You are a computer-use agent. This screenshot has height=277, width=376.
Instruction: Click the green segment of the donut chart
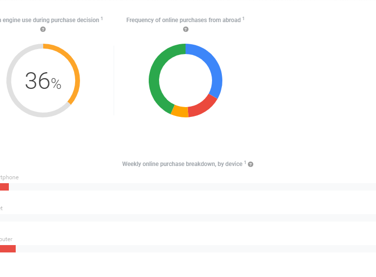[156, 79]
